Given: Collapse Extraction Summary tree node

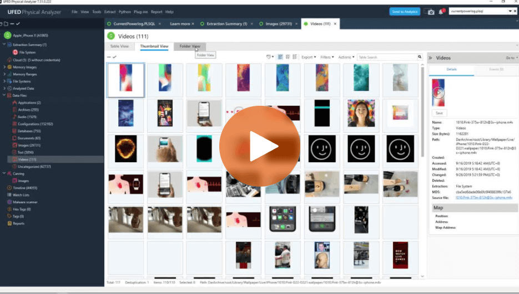Looking at the screenshot, I should pyautogui.click(x=4, y=45).
